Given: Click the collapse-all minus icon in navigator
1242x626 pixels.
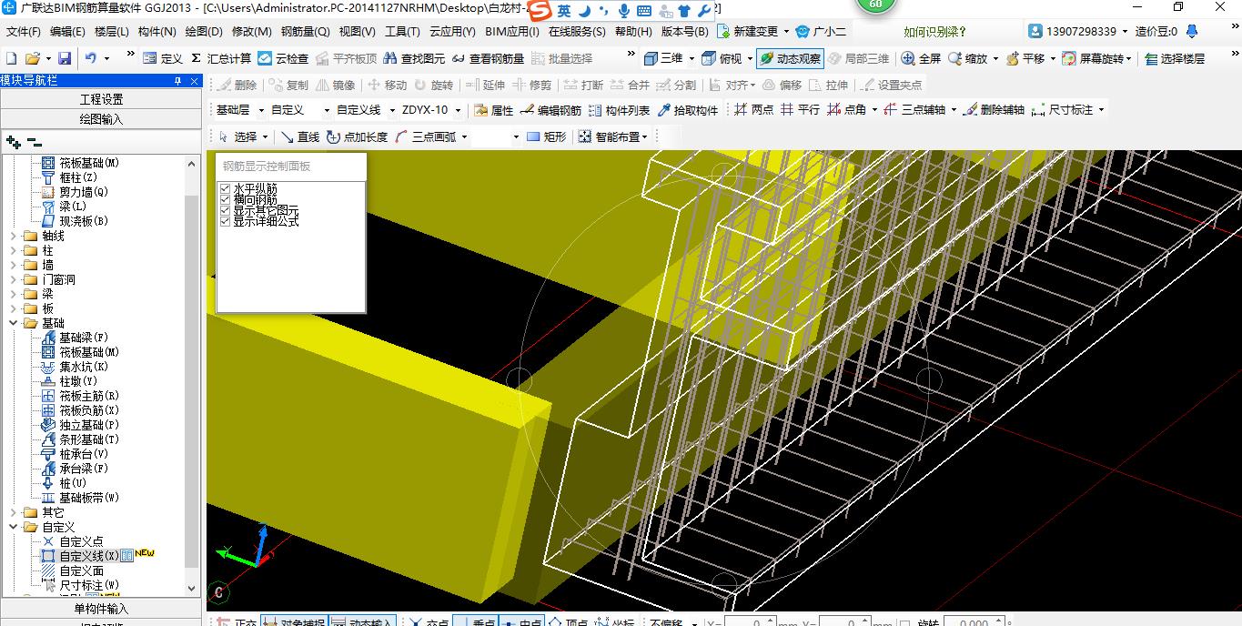Looking at the screenshot, I should pyautogui.click(x=35, y=142).
